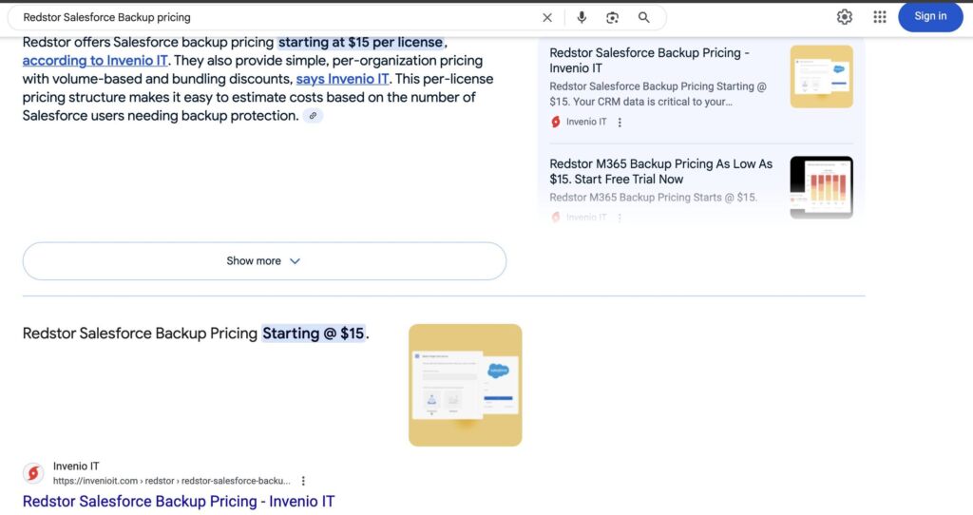Image resolution: width=973 pixels, height=515 pixels.
Task: Follow the "according to Invenio IT" link
Action: pyautogui.click(x=95, y=61)
